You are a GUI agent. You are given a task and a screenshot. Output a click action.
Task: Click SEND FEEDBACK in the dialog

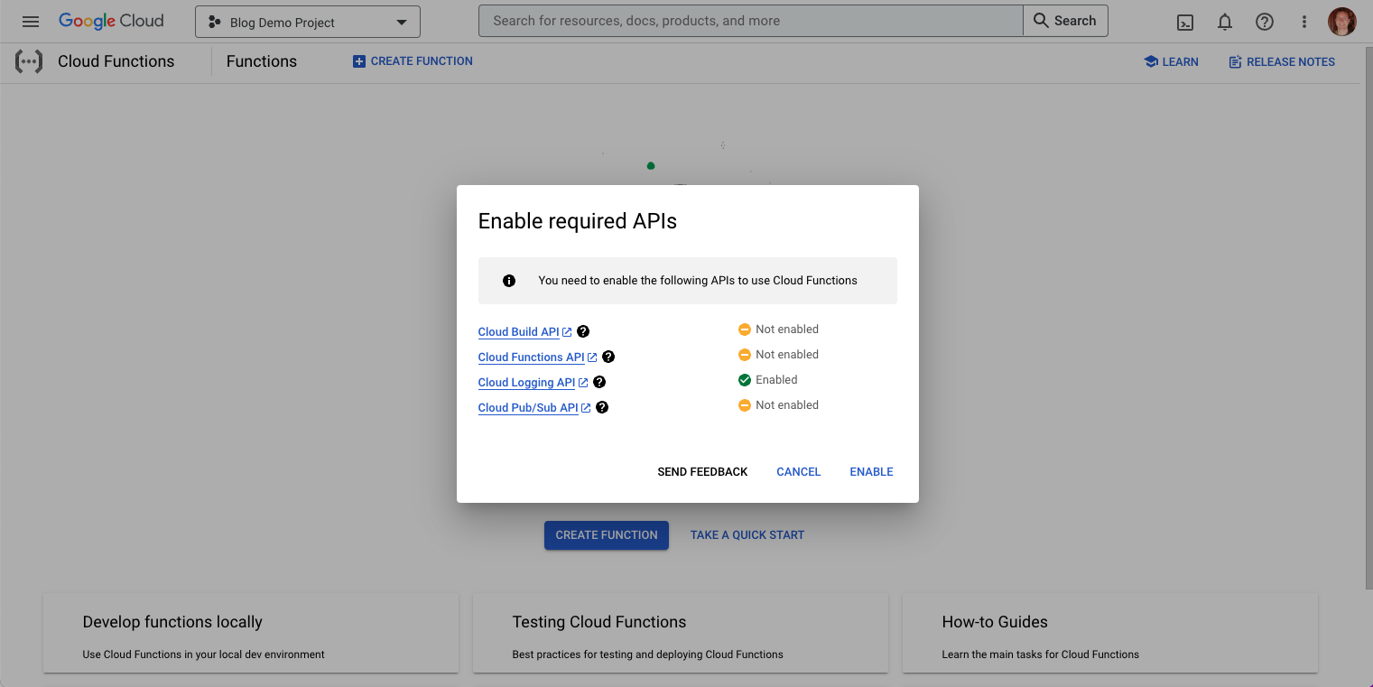click(x=702, y=471)
